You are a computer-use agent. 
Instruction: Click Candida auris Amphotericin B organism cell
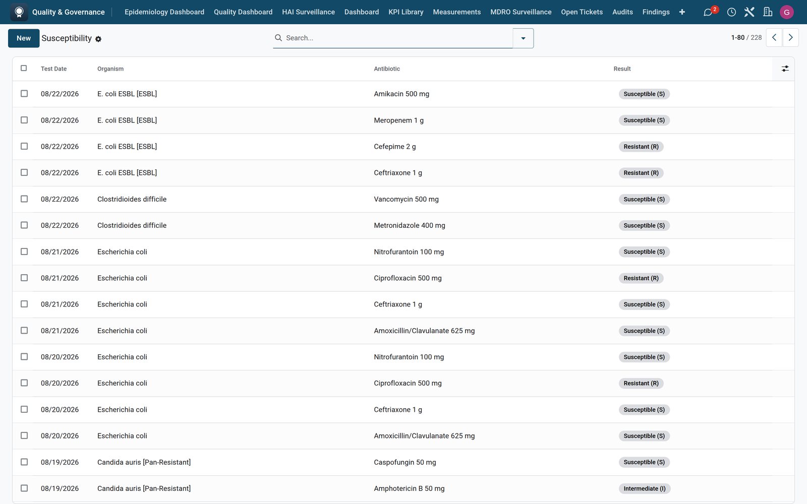point(144,488)
